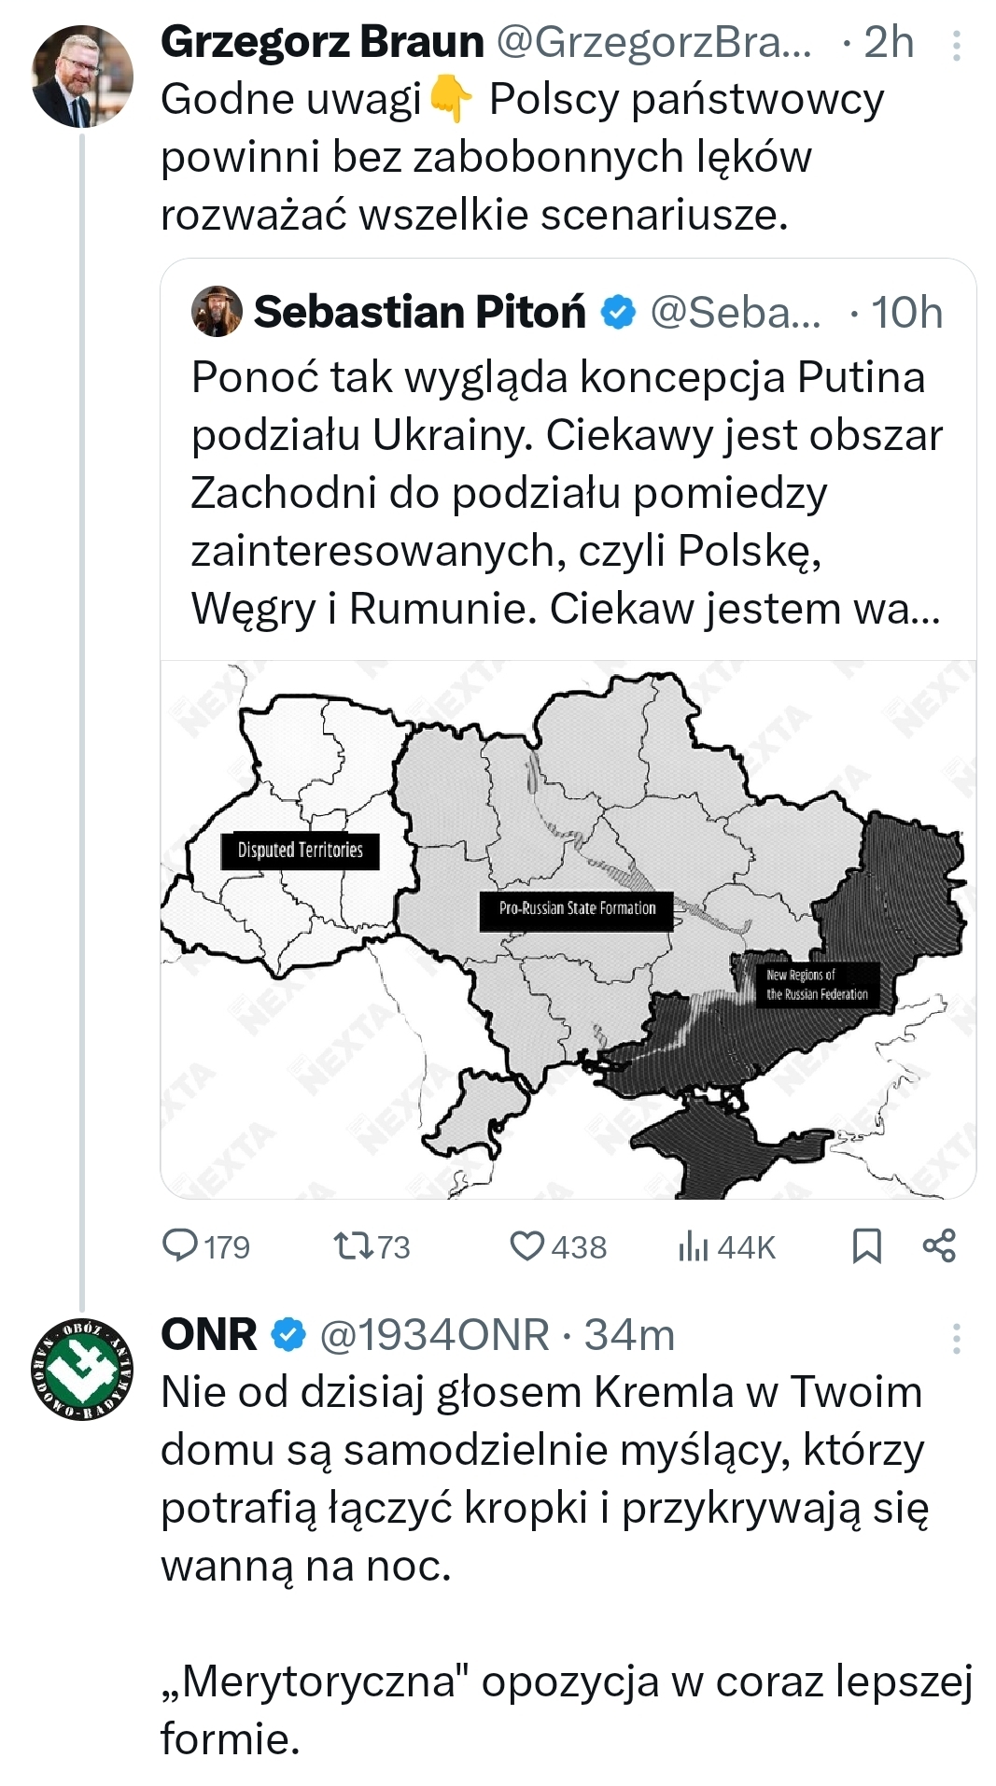Tap Sebastian Pitoń's small avatar
The height and width of the screenshot is (1786, 996).
pyautogui.click(x=217, y=312)
